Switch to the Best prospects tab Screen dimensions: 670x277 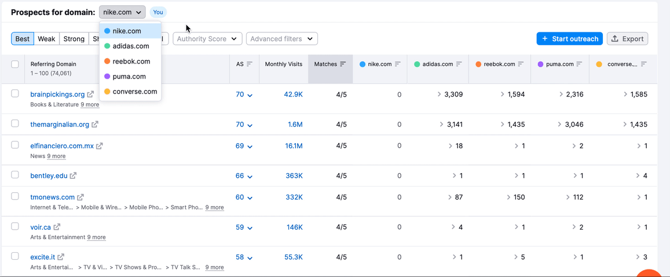[22, 39]
